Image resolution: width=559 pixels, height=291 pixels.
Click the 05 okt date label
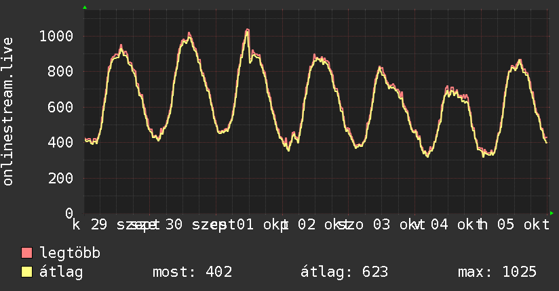[523, 225]
